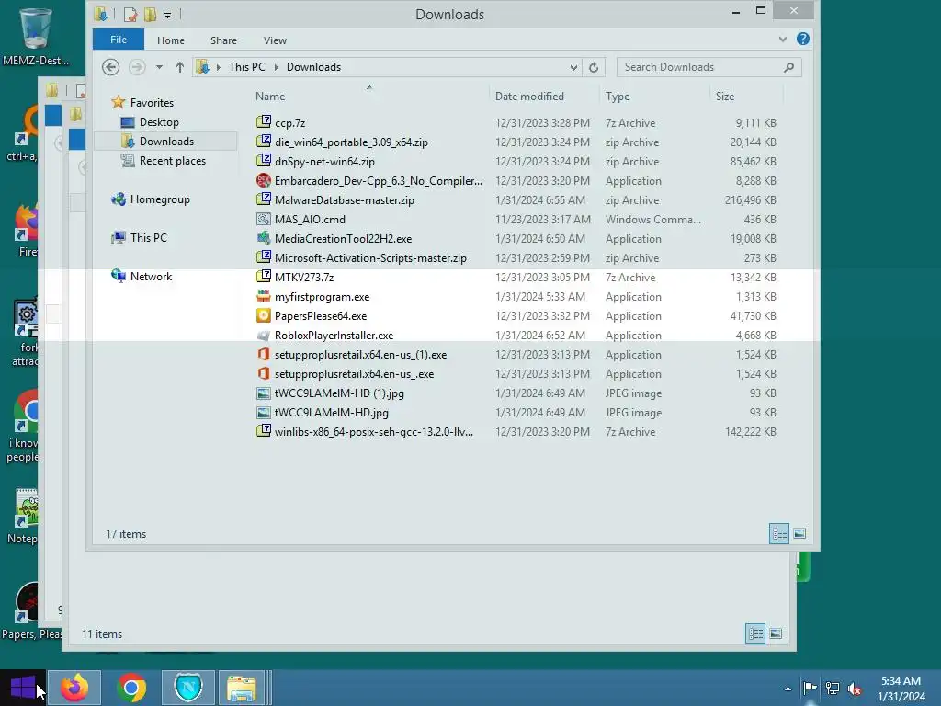Viewport: 941px width, 706px height.
Task: Select setupproplusretail.x64.en-us_.exe file
Action: point(354,374)
